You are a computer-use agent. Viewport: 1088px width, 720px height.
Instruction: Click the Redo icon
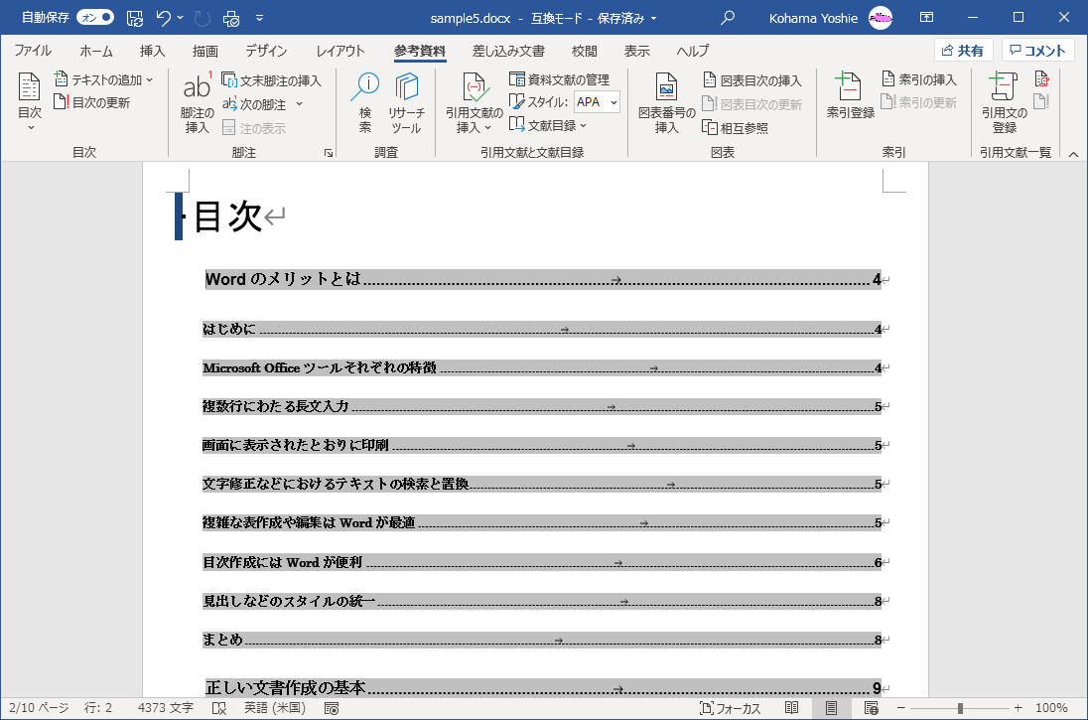pyautogui.click(x=203, y=18)
